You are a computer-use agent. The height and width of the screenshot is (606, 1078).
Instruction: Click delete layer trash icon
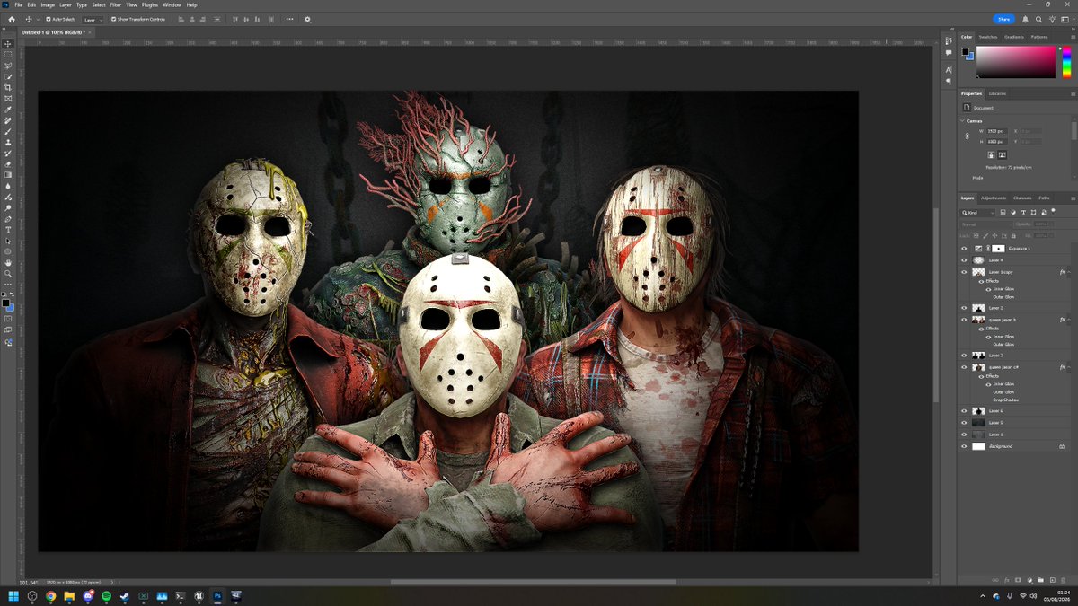[x=1062, y=579]
